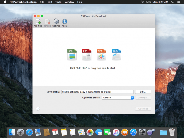Open Spotlight search in menu bar
Image resolution: width=184 pixels, height=138 pixels.
tap(172, 2)
